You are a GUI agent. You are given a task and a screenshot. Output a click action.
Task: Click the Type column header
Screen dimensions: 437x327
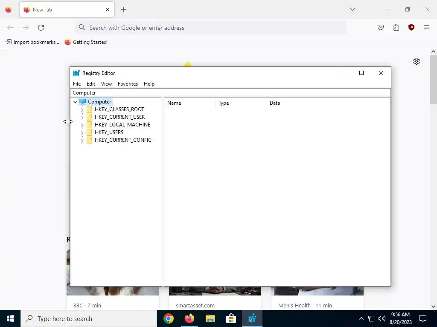pyautogui.click(x=242, y=103)
